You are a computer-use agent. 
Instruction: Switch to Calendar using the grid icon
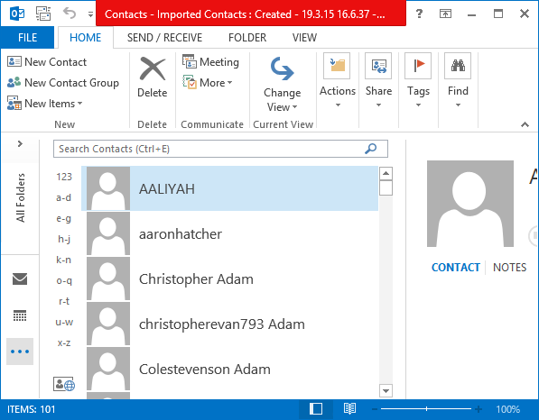coord(20,315)
